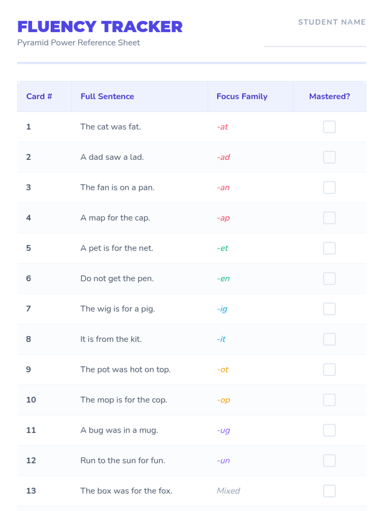The image size is (383, 511).
Task: Tick Mastered checkbox for card 12
Action: click(329, 461)
